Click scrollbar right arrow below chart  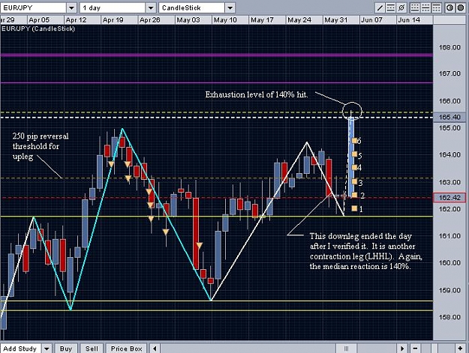(402, 349)
